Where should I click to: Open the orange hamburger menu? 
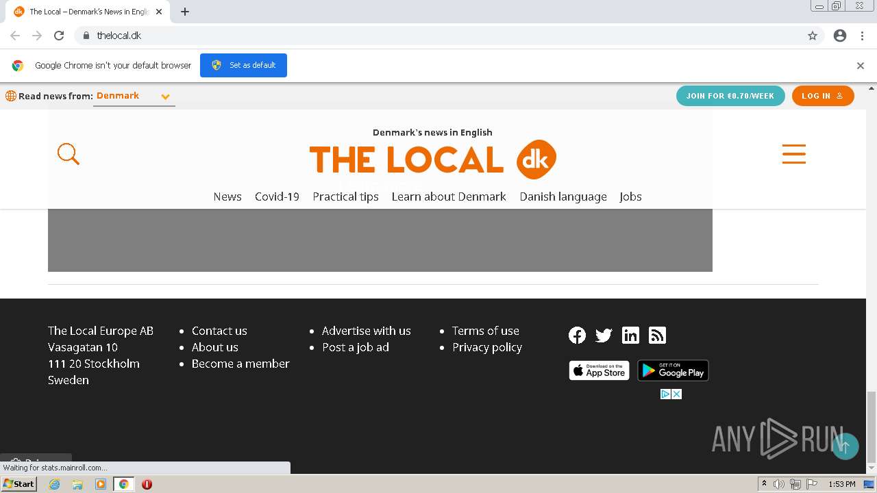point(794,154)
